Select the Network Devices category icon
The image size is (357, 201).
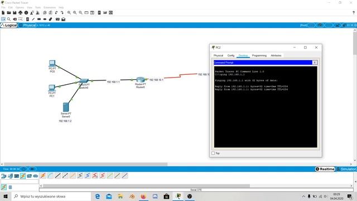pyautogui.click(x=4, y=176)
